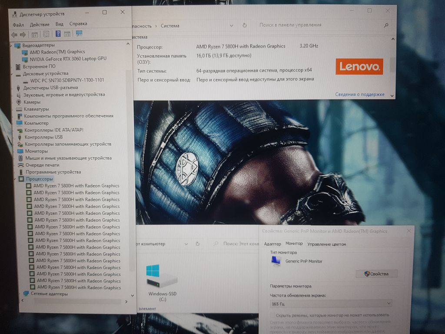The width and height of the screenshot is (445, 334).
Task: Switch to the Адаптер tab
Action: 272,244
